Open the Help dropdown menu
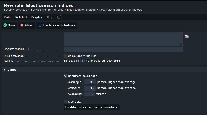 (x=50, y=17)
